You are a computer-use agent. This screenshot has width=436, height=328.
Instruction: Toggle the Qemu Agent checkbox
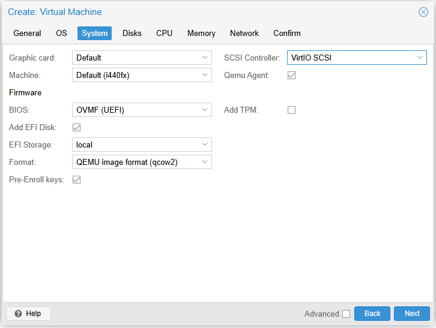pyautogui.click(x=291, y=76)
